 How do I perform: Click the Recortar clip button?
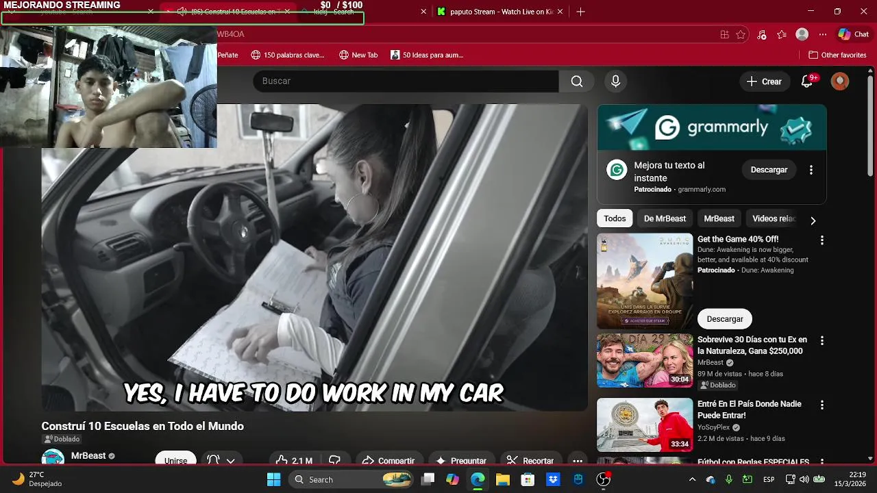pyautogui.click(x=530, y=461)
